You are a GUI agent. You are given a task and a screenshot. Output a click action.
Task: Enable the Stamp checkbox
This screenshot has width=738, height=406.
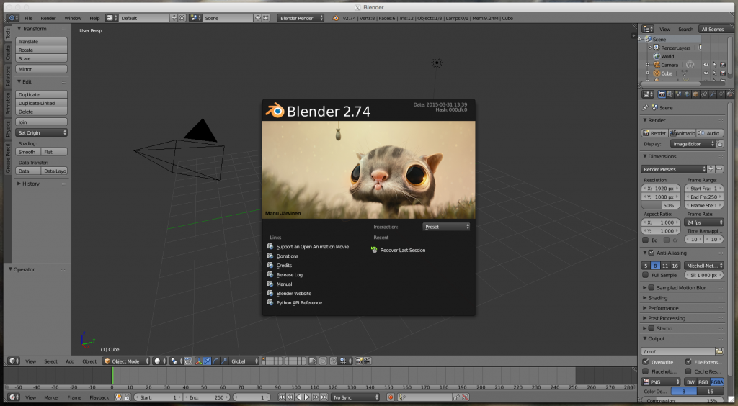pyautogui.click(x=652, y=328)
